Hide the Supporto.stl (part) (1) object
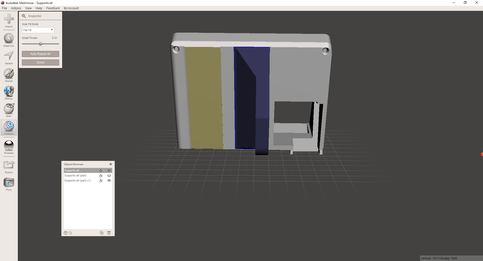 (x=109, y=180)
